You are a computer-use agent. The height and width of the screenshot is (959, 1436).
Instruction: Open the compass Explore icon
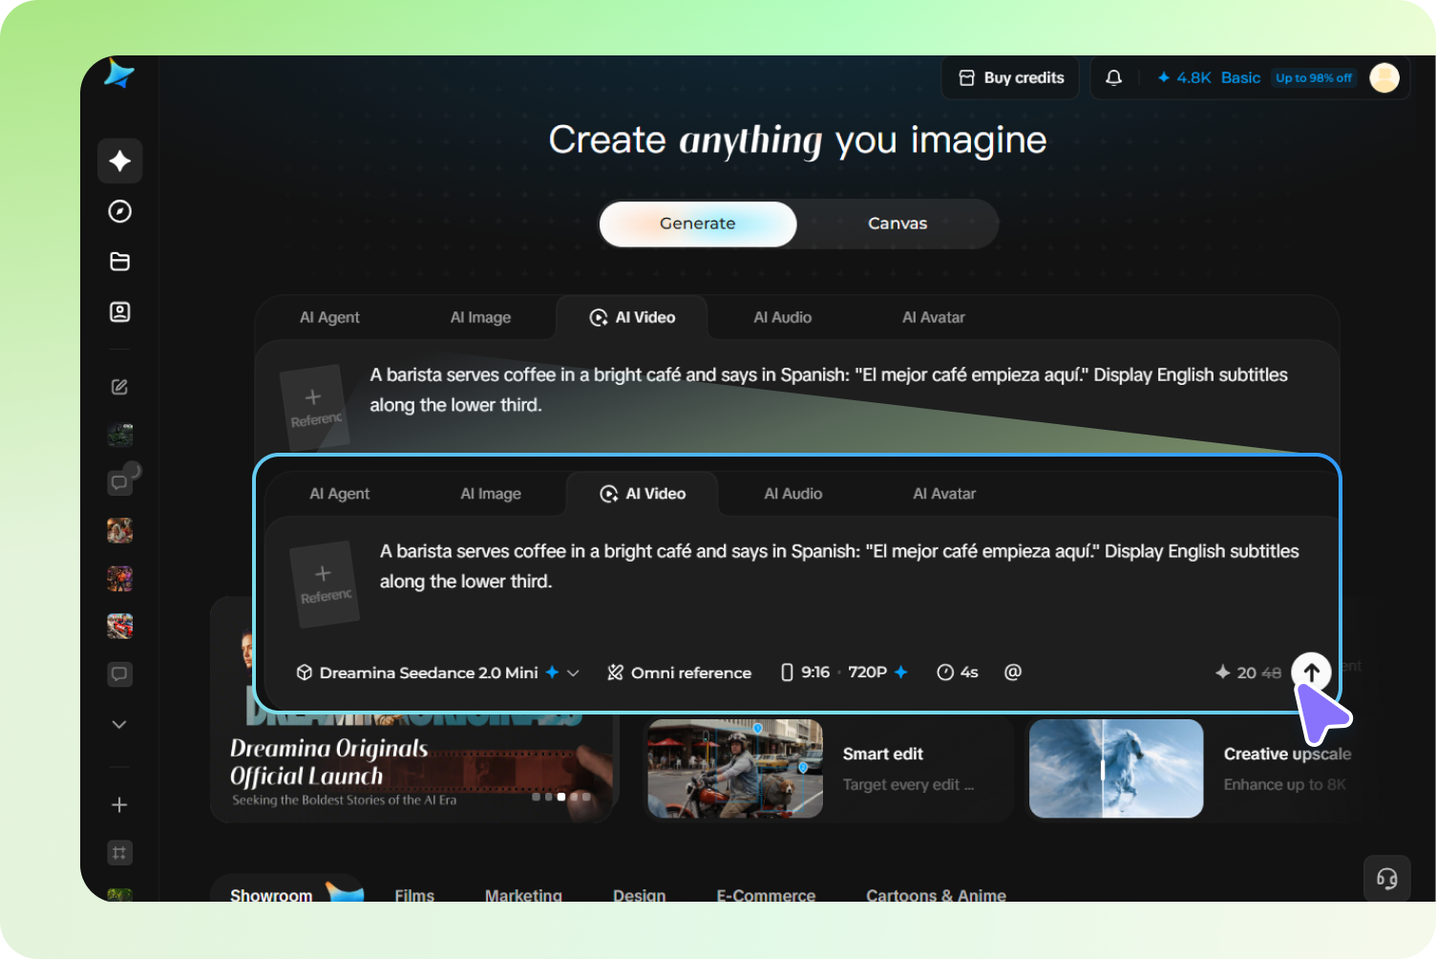120,211
